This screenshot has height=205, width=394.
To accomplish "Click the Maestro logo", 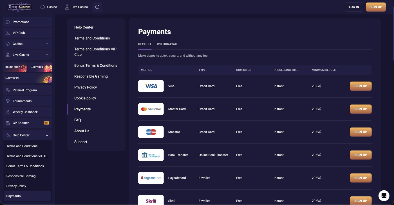I will 151,132.
